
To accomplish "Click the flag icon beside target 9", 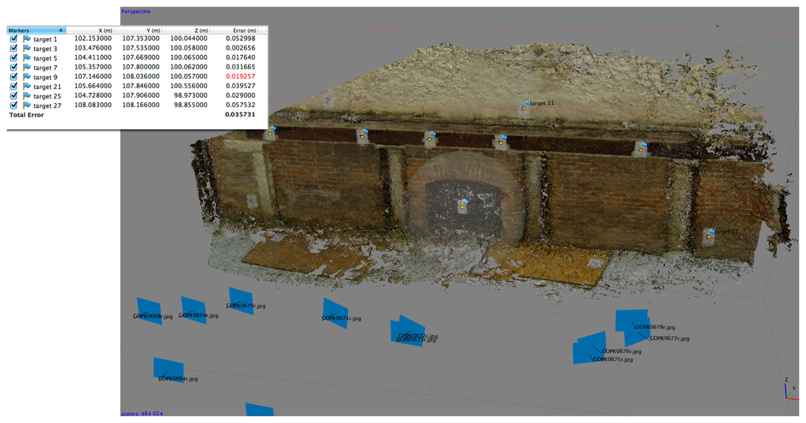I will (x=27, y=76).
